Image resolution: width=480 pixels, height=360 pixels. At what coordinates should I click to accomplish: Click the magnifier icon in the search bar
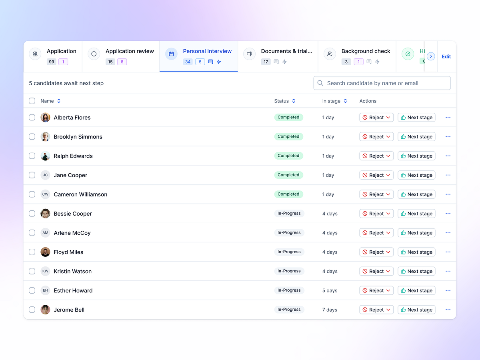(x=320, y=83)
